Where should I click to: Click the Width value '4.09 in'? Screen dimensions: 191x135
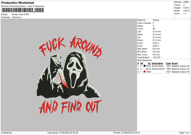186,11
